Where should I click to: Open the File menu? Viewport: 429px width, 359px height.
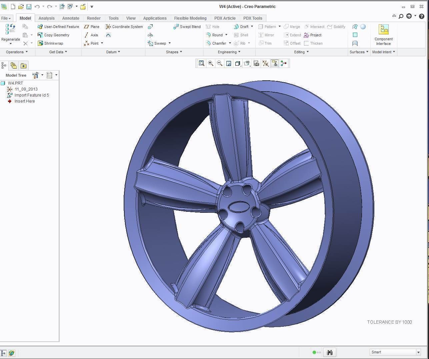point(6,18)
